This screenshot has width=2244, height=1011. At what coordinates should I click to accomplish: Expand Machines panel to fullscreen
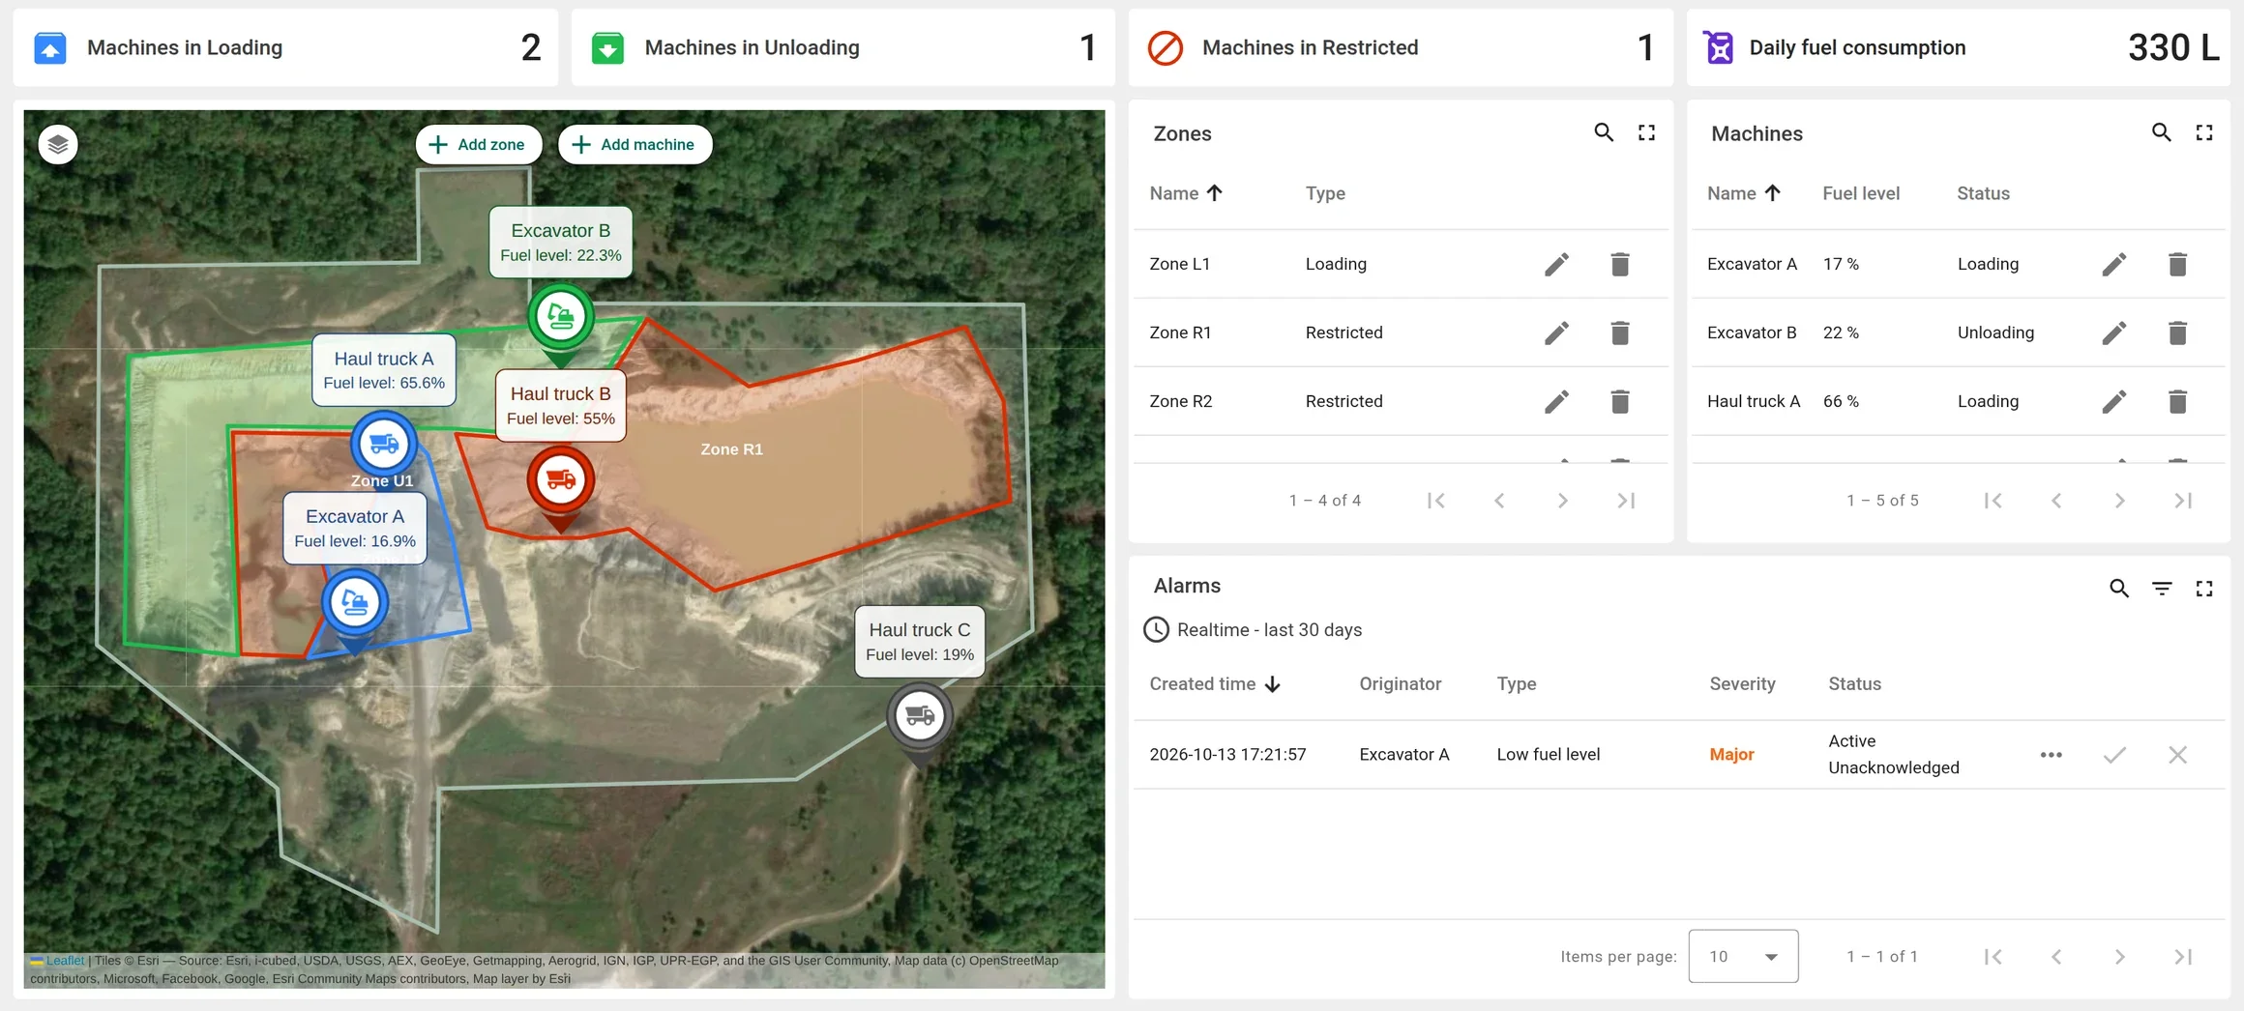(x=2204, y=133)
